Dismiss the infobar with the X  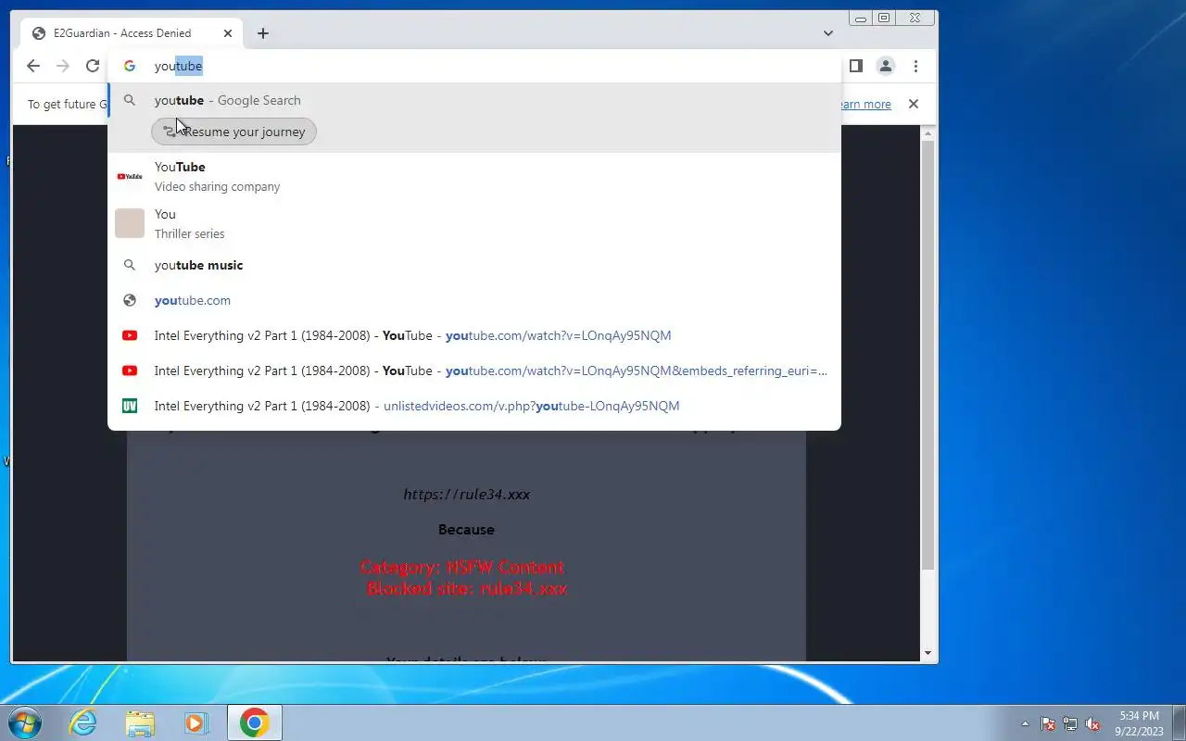(x=914, y=104)
